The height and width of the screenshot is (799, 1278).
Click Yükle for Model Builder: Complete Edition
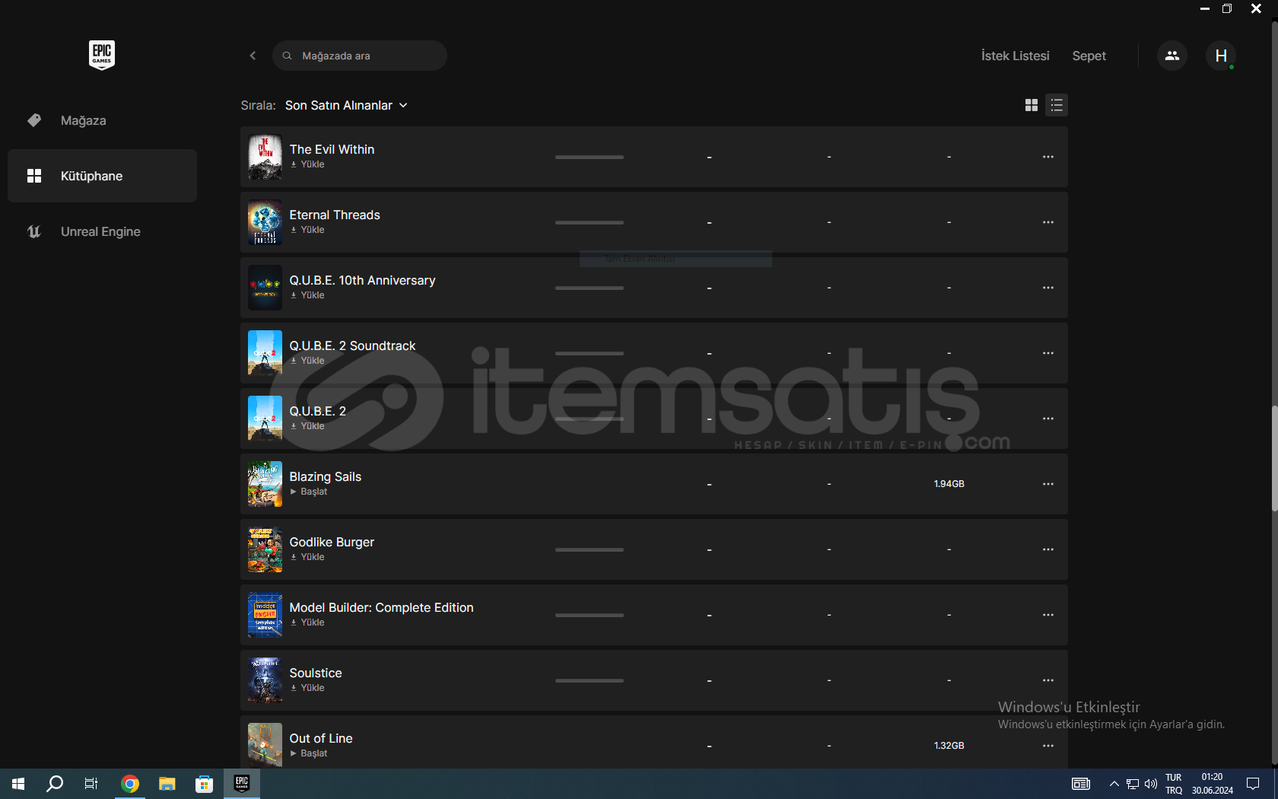[307, 622]
